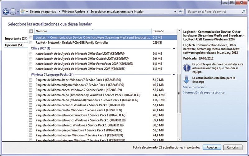This screenshot has width=249, height=156.
Task: Click Windows Update breadcrumb
Action: pyautogui.click(x=73, y=12)
